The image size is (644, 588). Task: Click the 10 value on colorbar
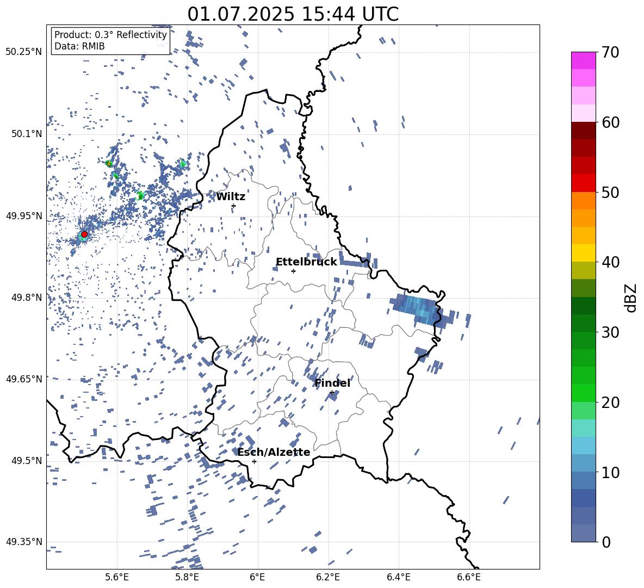point(610,473)
